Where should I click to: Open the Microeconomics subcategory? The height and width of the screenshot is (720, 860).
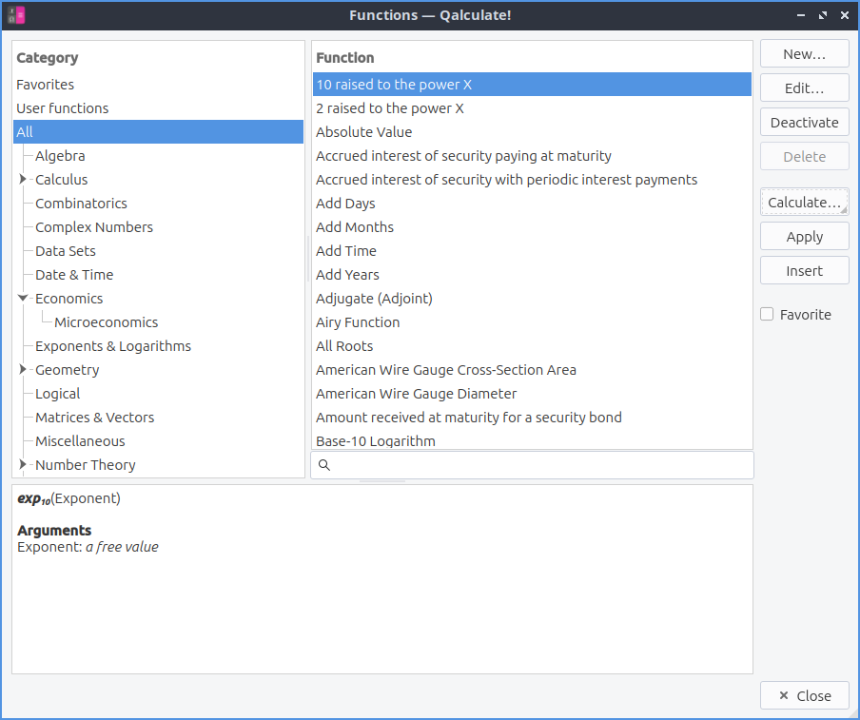pos(106,322)
